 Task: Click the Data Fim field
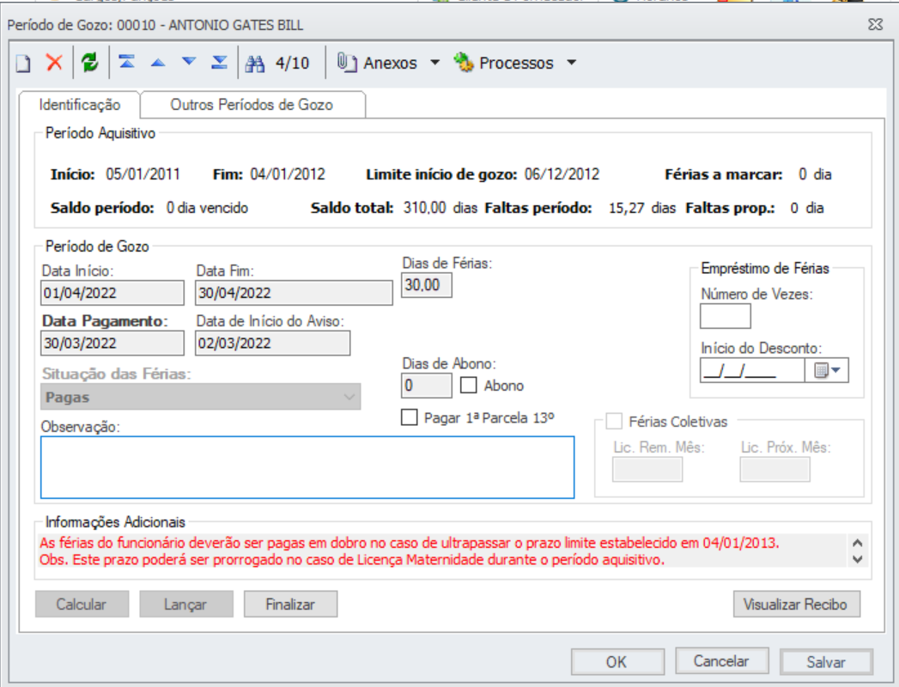(x=294, y=293)
